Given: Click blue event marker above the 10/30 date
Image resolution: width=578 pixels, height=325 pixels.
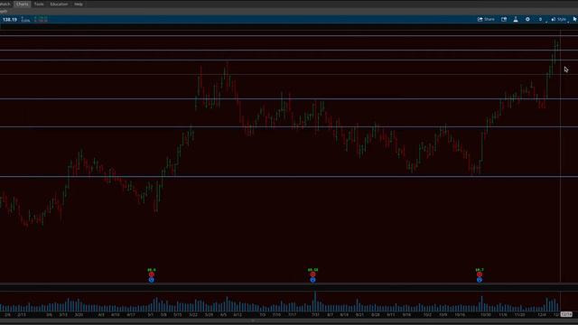Looking at the screenshot, I should click(x=480, y=280).
